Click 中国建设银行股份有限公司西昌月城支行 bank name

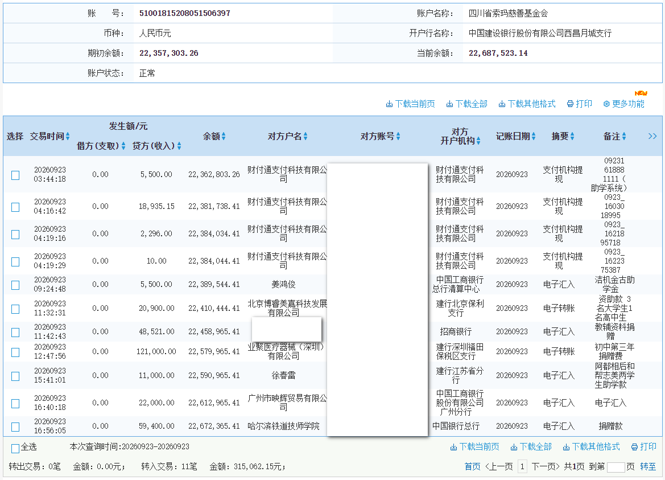(539, 33)
